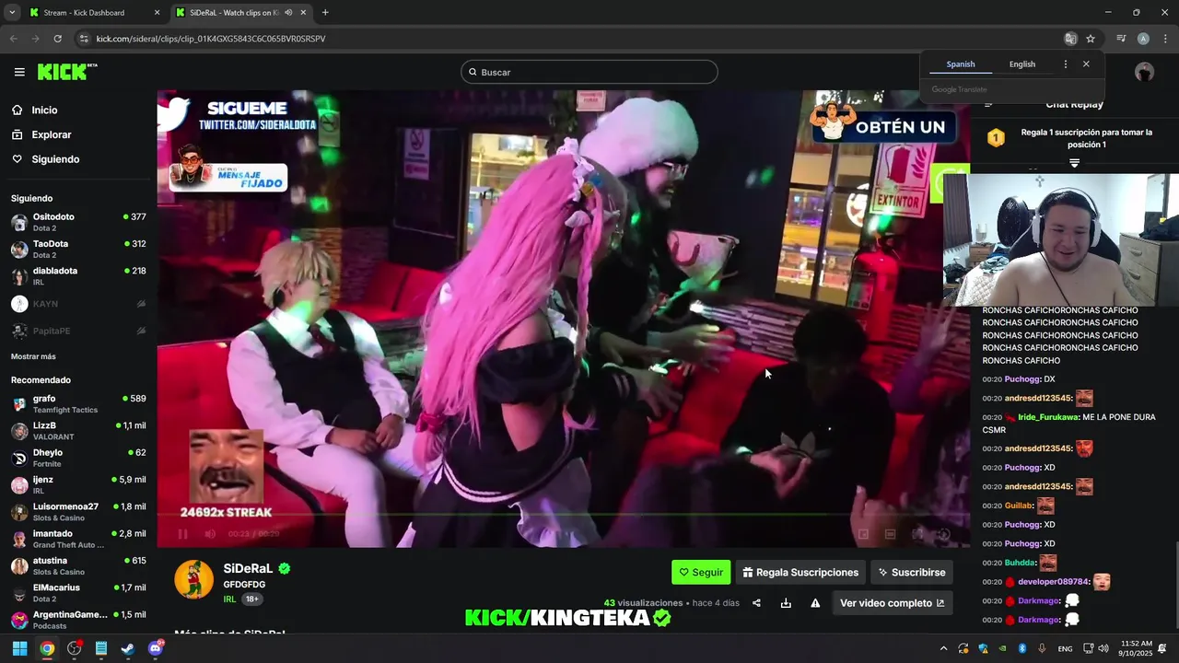
Task: Open diabladota channel in following list
Action: (78, 275)
